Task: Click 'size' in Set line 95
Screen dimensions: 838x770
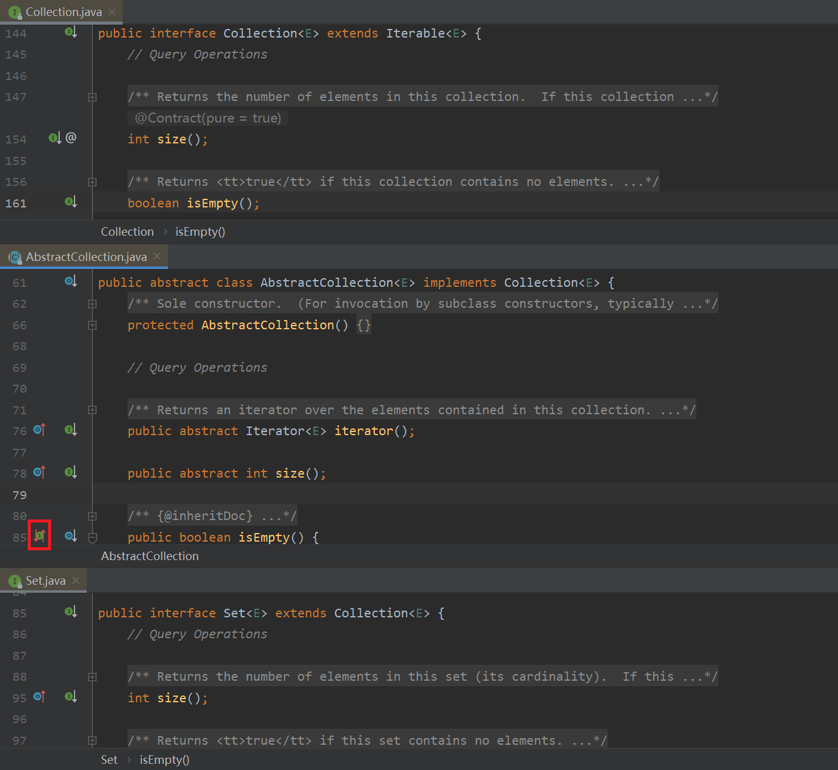Action: click(172, 698)
